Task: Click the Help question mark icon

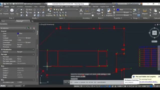Action: point(139,4)
